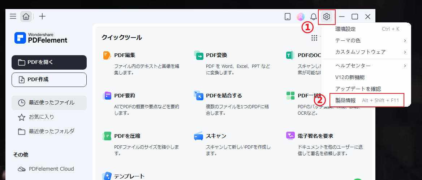
Task: Open the settings gear icon
Action: click(x=327, y=17)
